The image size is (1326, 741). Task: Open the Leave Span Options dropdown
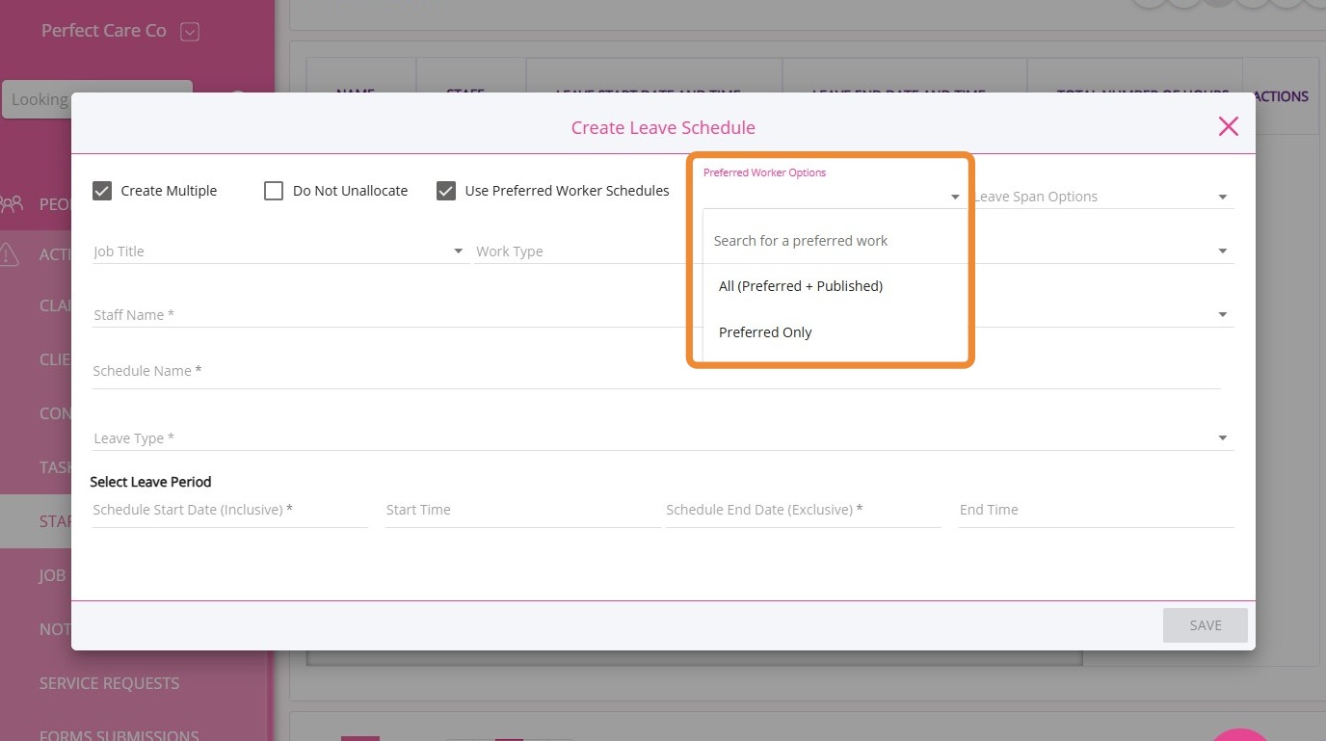[1102, 197]
